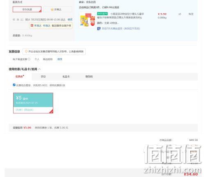The height and width of the screenshot is (177, 205).
Task: Select 京东快递 delivery option
Action: [27, 9]
